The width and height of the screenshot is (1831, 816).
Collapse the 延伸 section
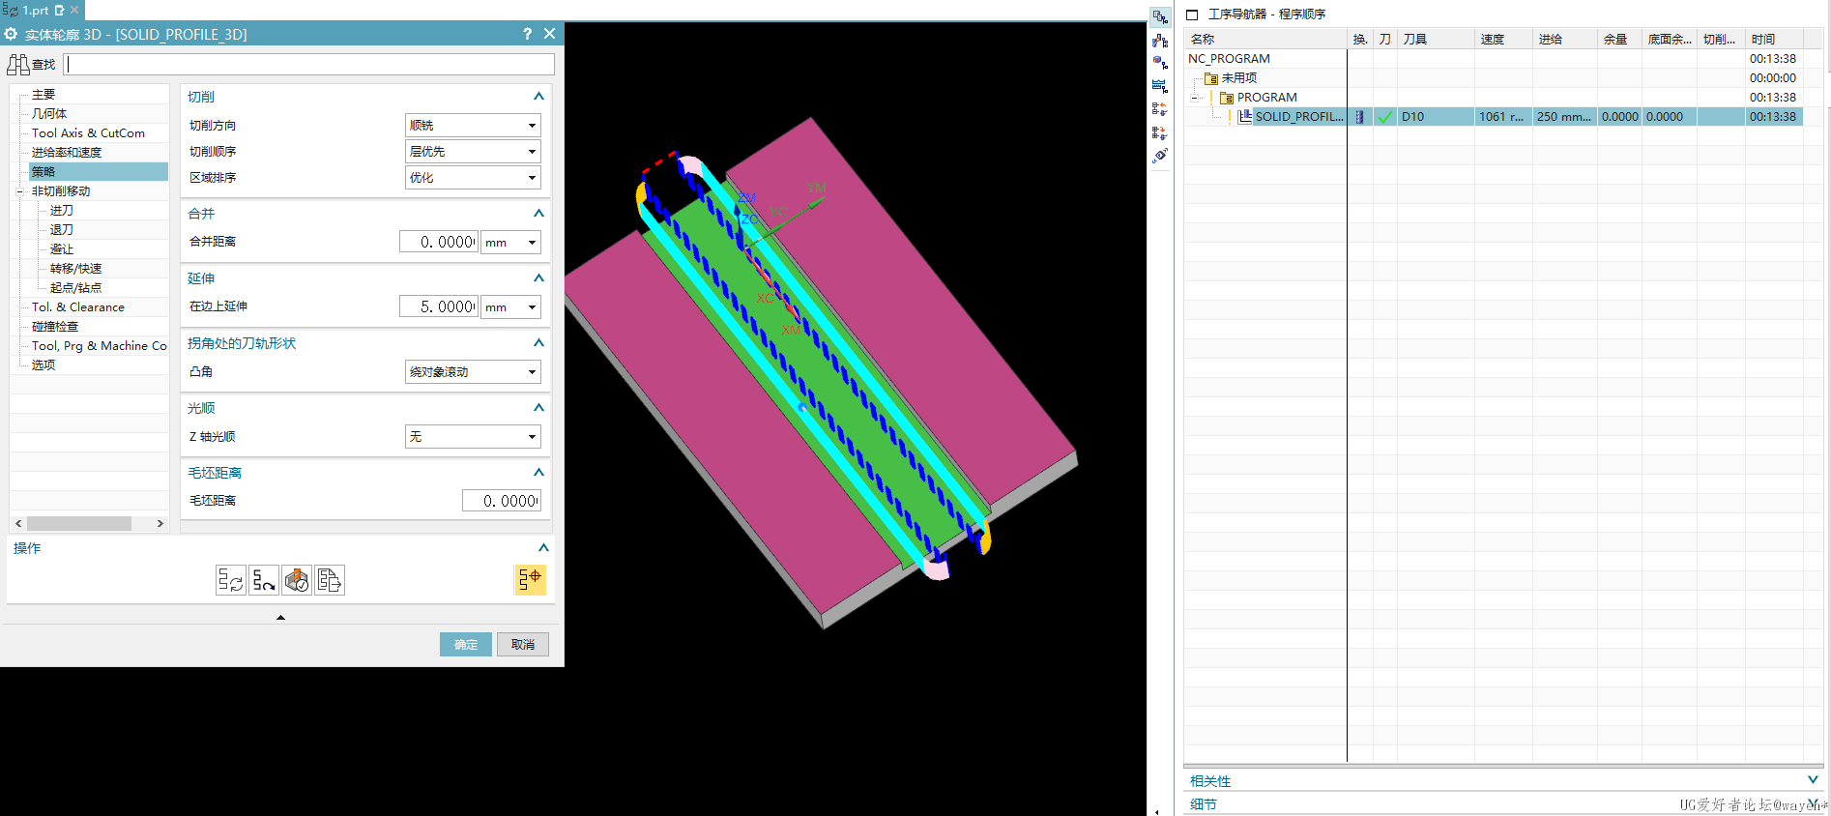point(538,278)
